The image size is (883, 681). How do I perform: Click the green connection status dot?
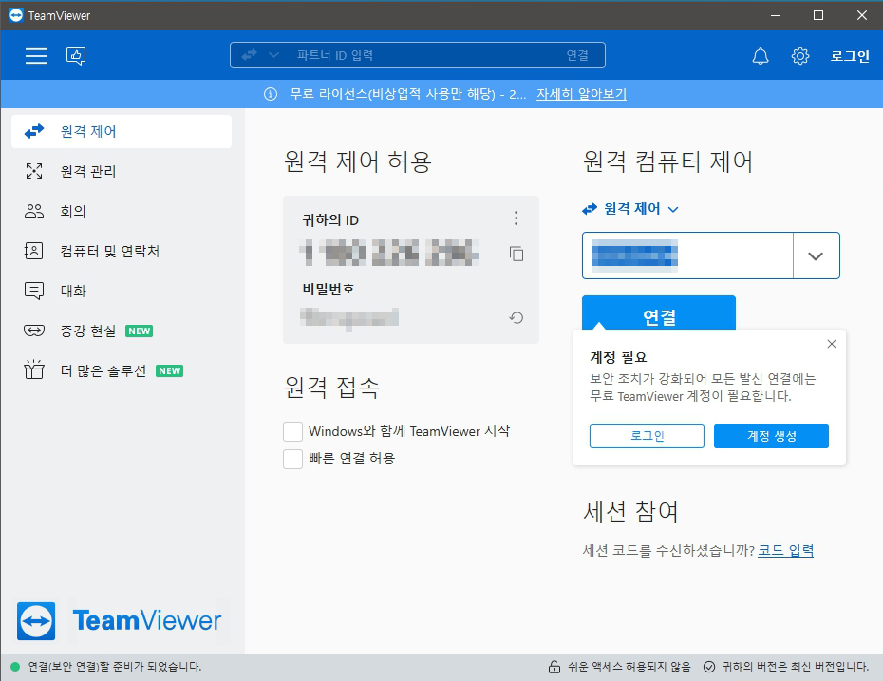click(x=15, y=667)
